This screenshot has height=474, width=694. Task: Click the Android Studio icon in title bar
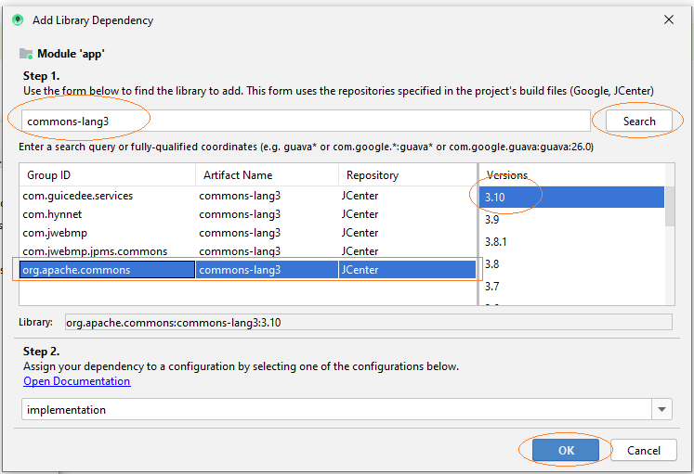(x=18, y=20)
